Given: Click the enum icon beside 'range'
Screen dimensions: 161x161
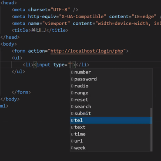Looking at the screenshot, I should (72, 93).
